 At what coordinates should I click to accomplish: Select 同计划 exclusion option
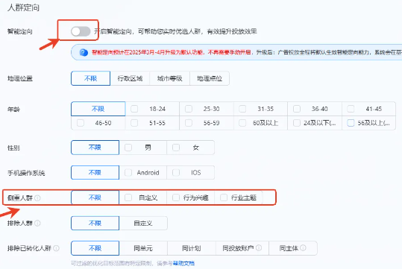[x=191, y=248]
